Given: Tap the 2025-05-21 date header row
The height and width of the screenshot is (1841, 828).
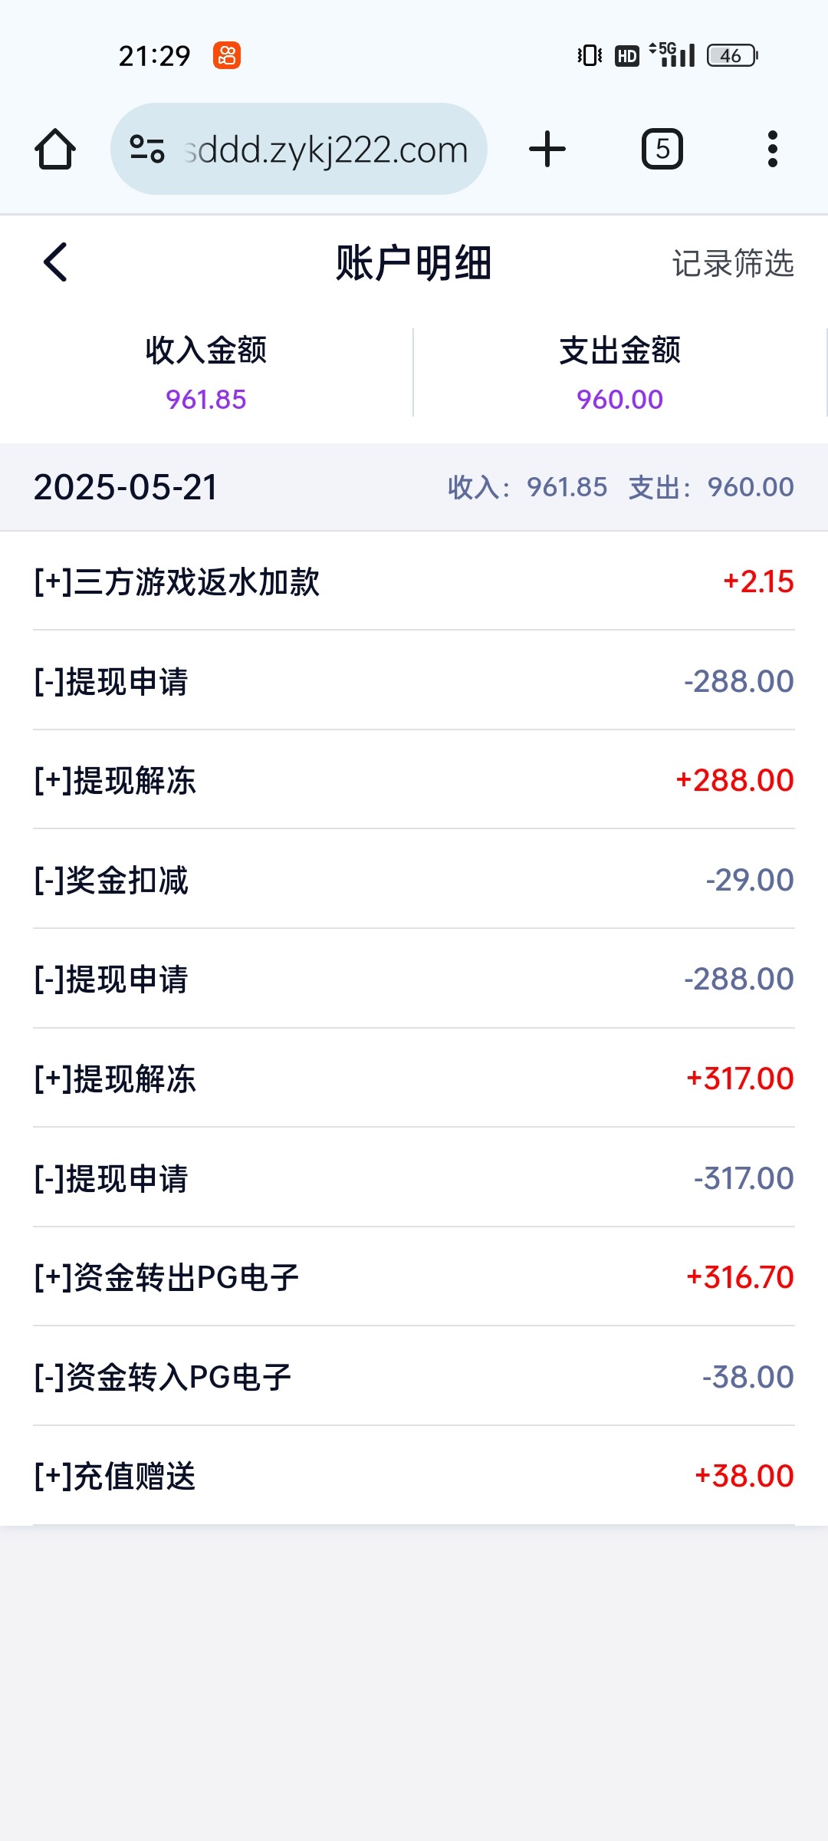Looking at the screenshot, I should tap(414, 487).
